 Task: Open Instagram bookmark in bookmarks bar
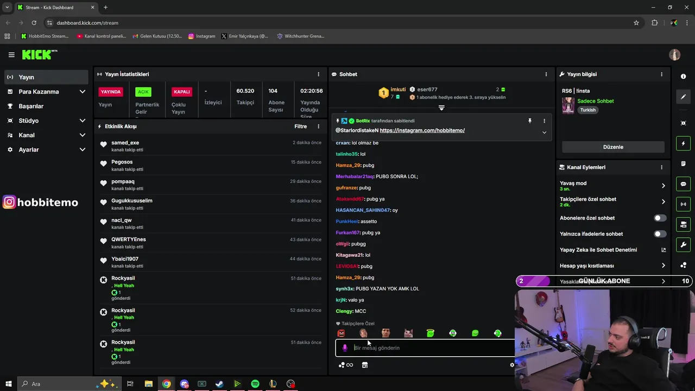(201, 36)
